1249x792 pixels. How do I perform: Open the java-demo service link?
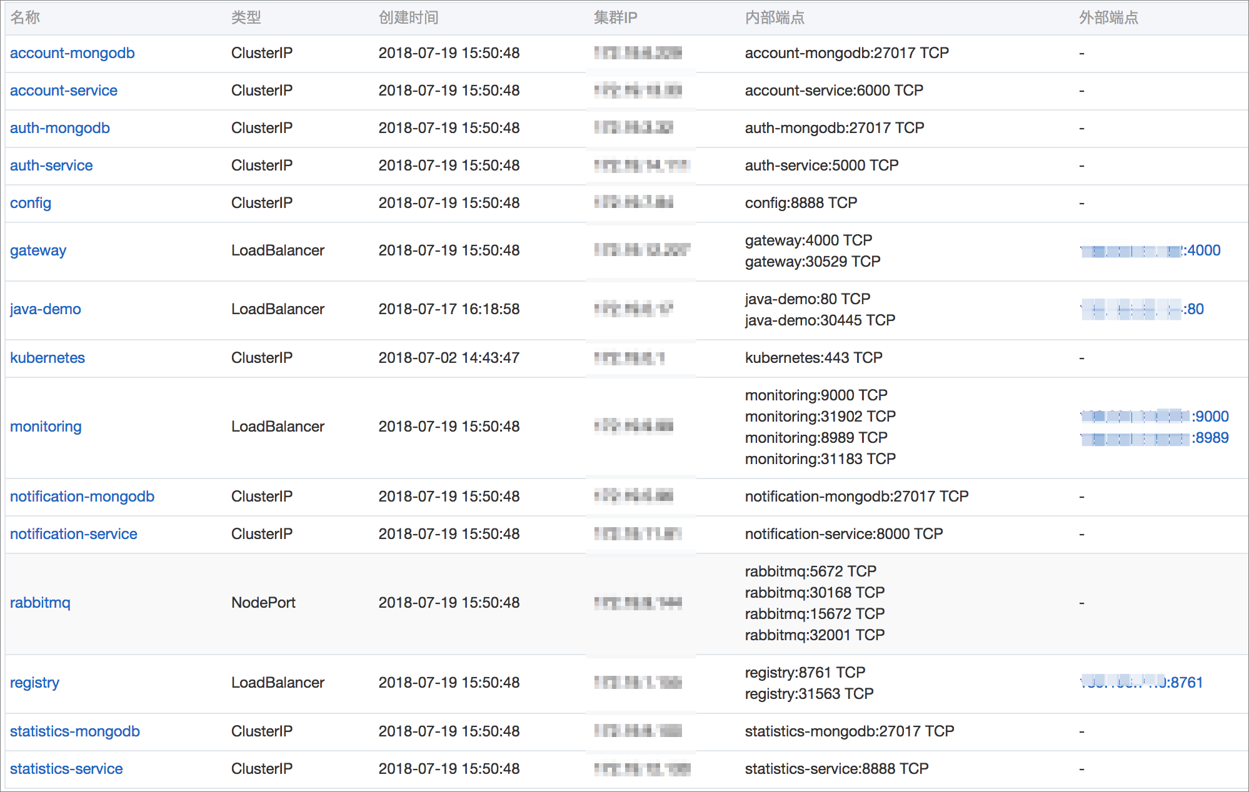46,309
